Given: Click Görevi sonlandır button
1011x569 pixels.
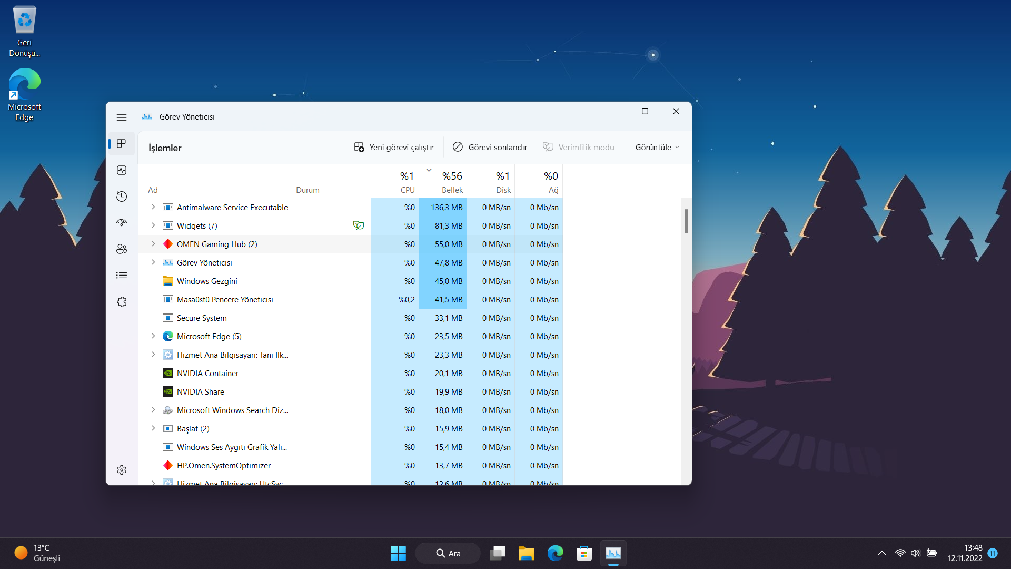Looking at the screenshot, I should (490, 148).
